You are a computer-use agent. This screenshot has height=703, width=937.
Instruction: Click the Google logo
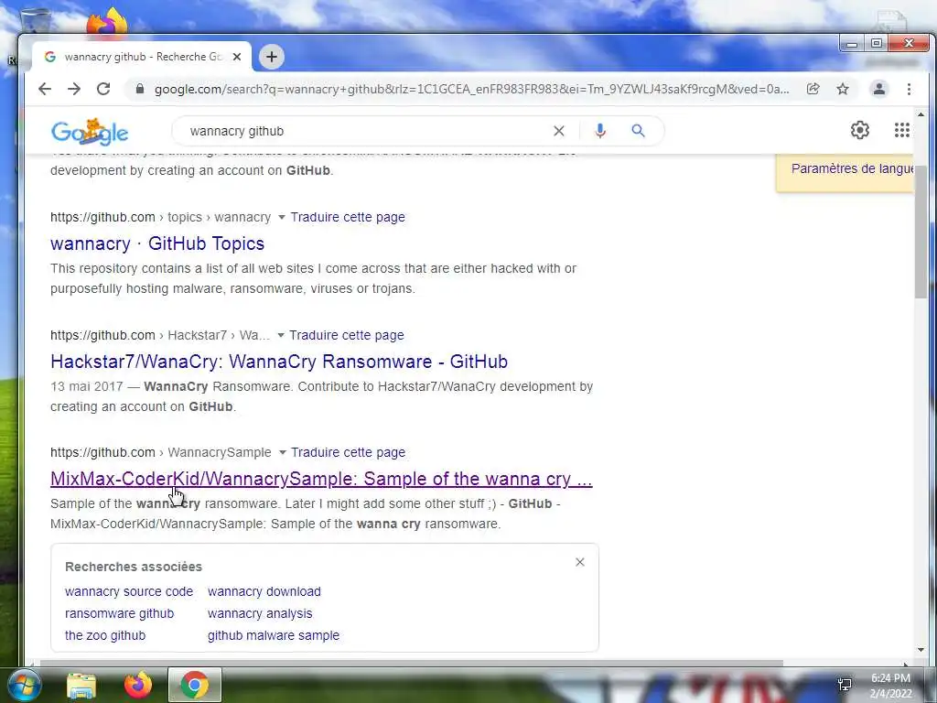(x=90, y=132)
